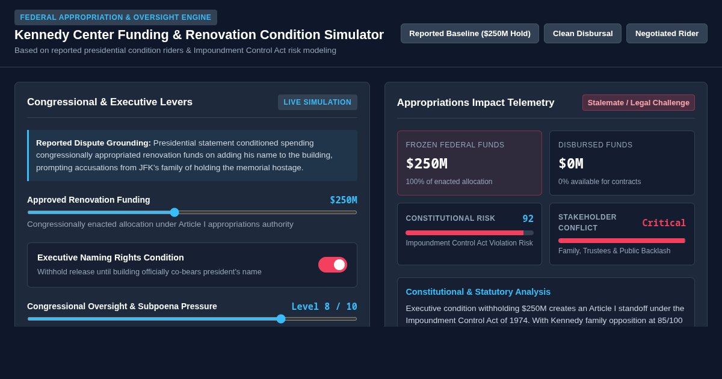Click the Appropriations Impact Telemetry heading

pyautogui.click(x=476, y=103)
